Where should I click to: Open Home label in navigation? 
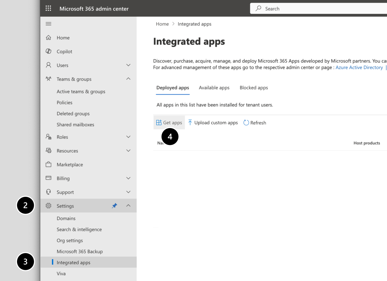[x=63, y=38]
